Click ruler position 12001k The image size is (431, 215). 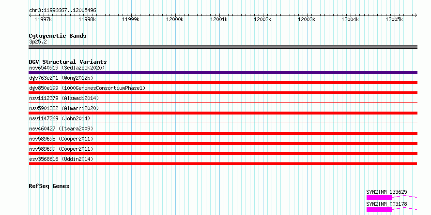[x=219, y=20]
